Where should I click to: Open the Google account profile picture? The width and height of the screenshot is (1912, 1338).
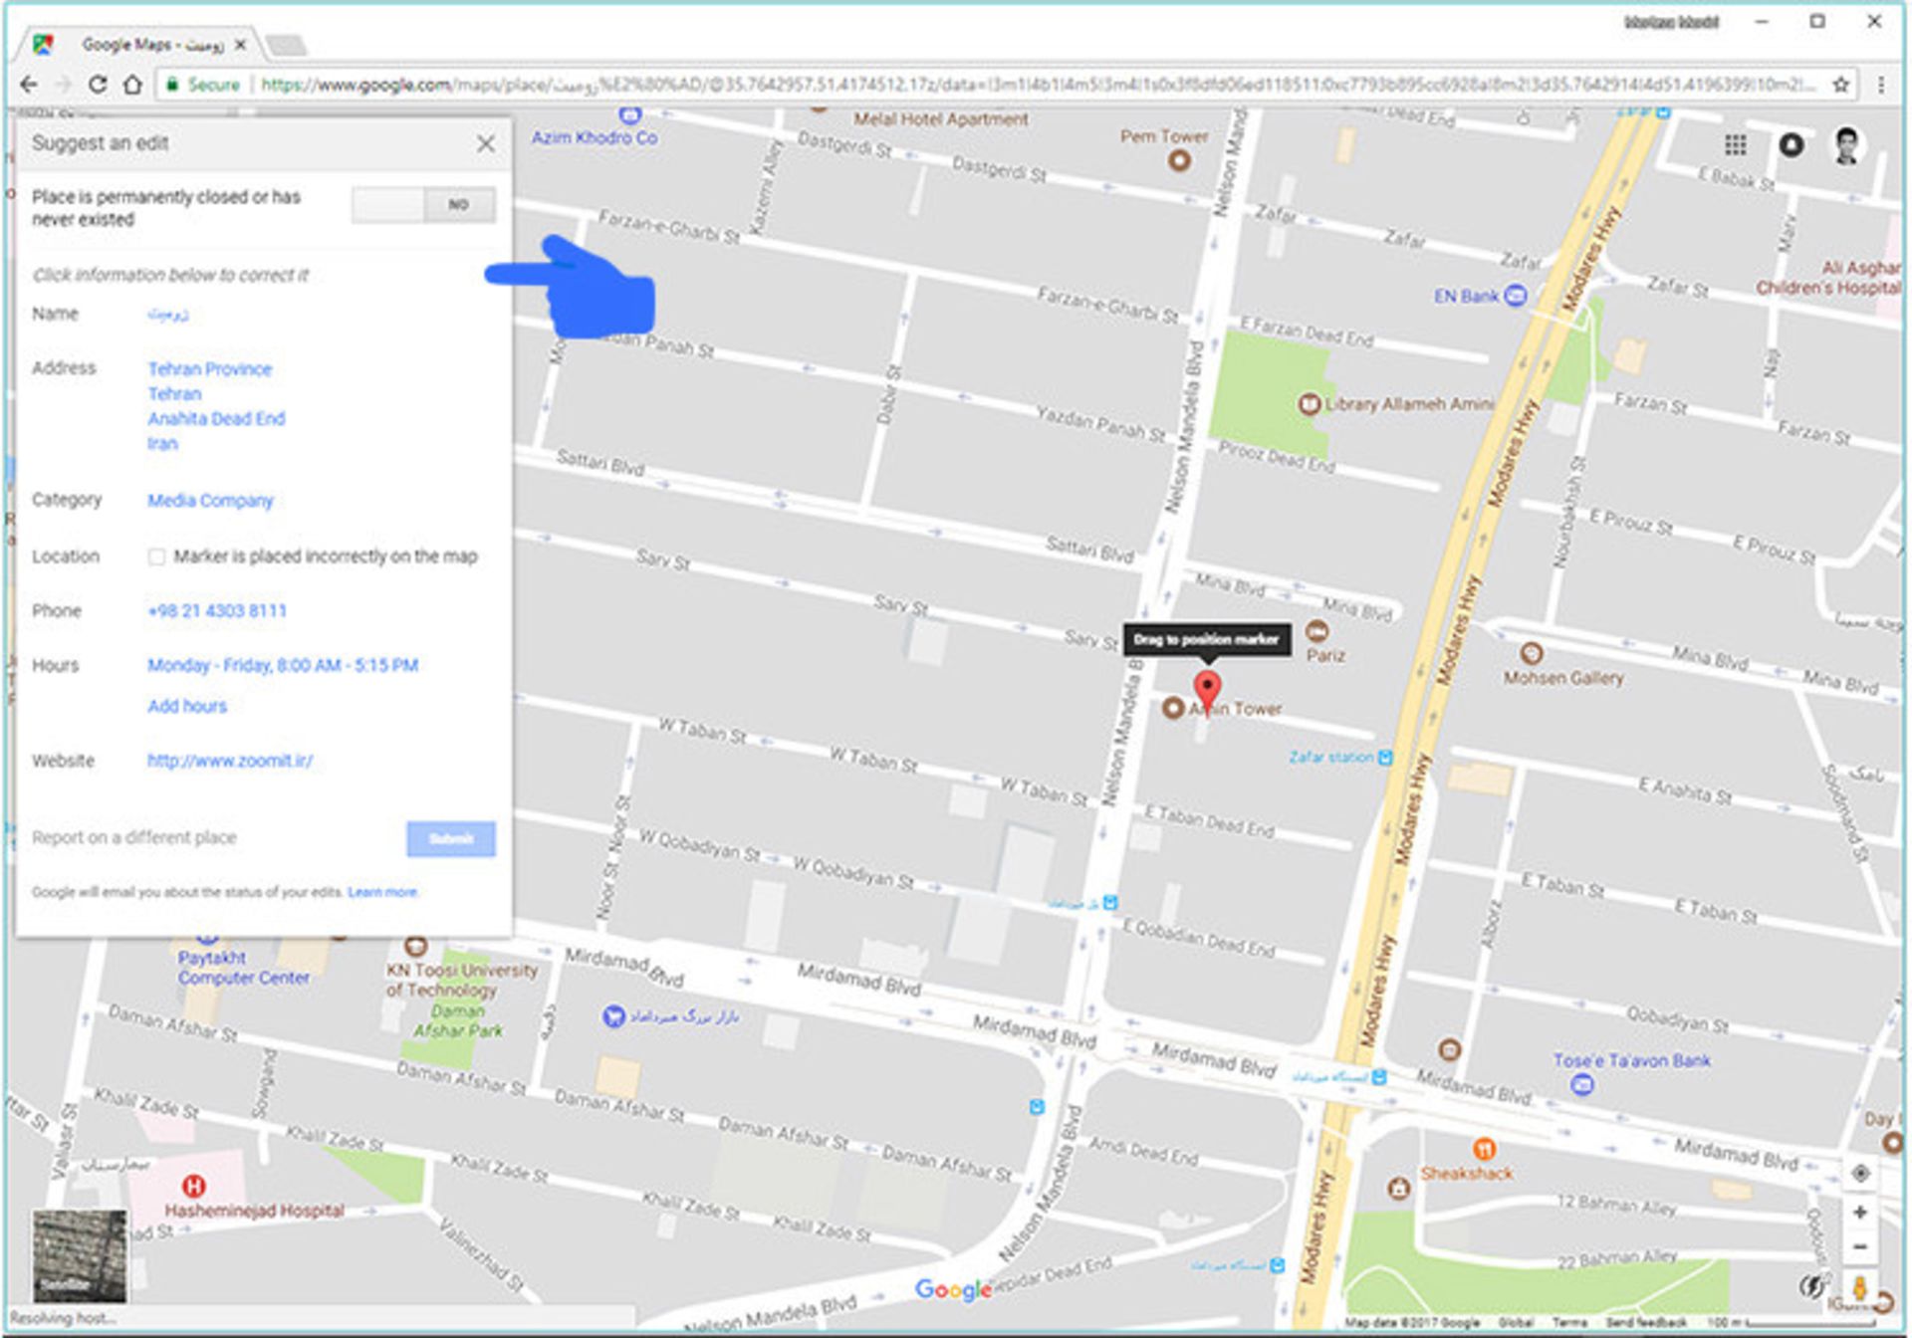1847,145
